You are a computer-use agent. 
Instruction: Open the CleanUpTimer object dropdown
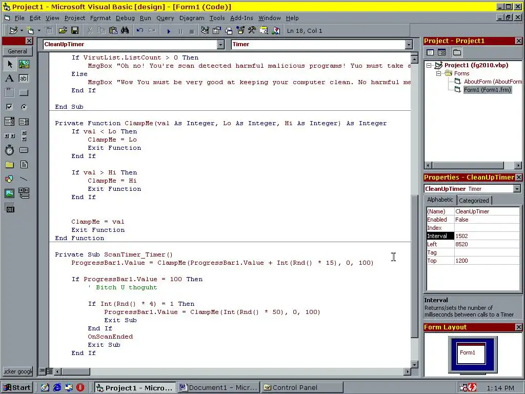(x=220, y=44)
